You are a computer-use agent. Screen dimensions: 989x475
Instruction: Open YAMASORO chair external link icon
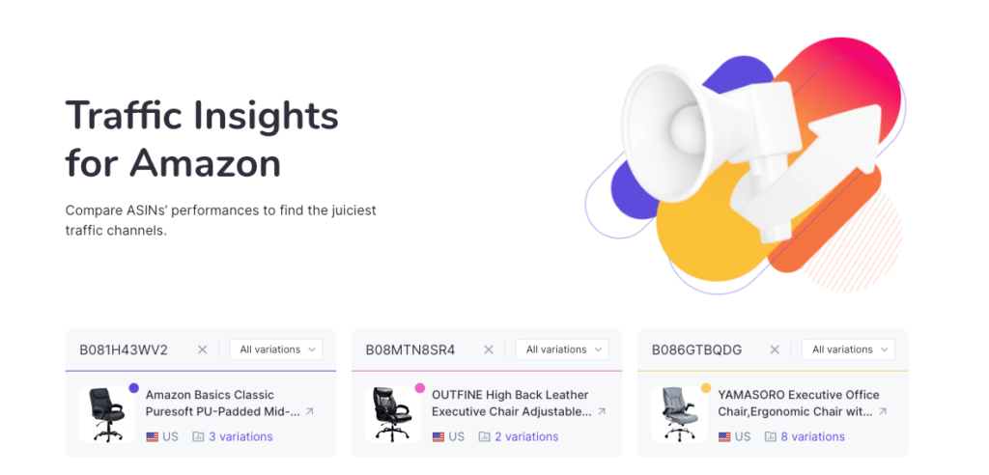[x=883, y=411]
